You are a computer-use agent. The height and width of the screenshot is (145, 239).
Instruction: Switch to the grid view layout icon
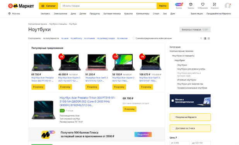tap(209, 38)
